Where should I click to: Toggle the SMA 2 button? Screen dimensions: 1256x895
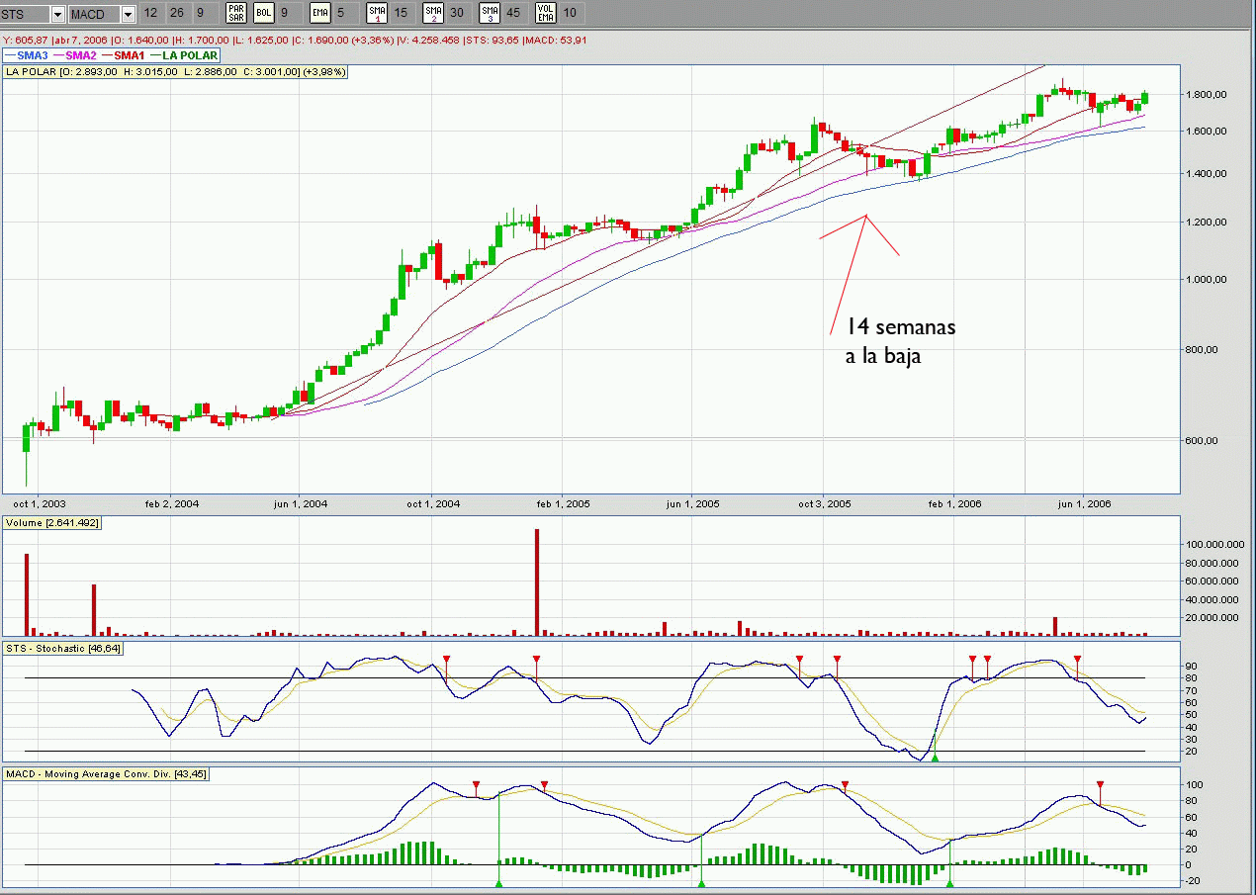[x=432, y=13]
